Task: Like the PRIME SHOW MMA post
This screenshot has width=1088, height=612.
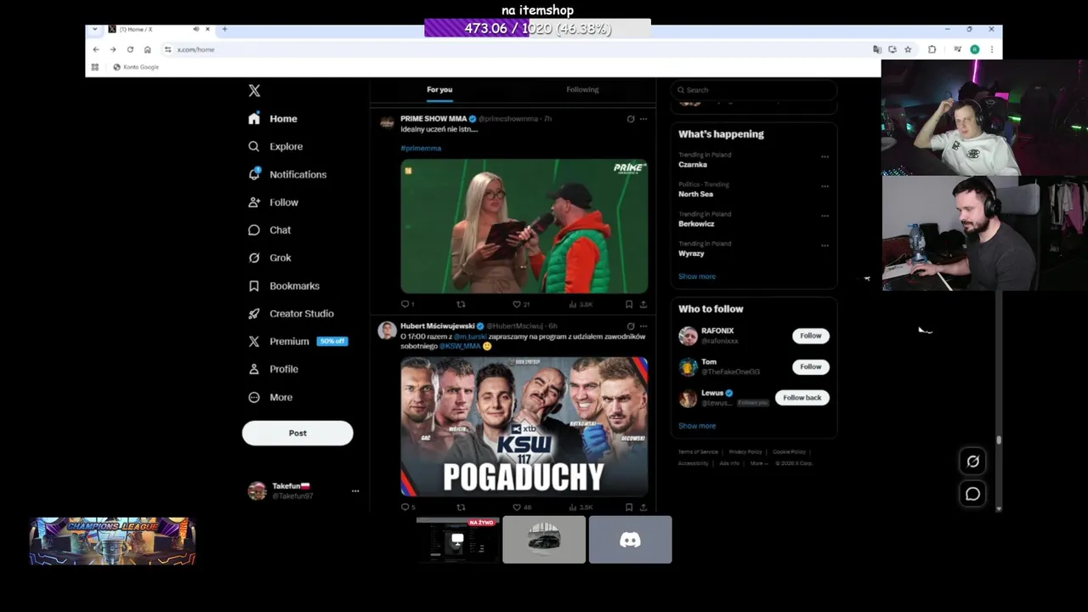Action: click(x=521, y=303)
